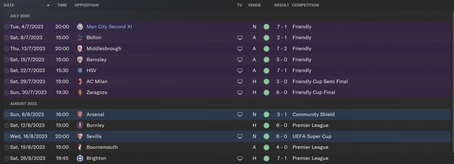
Task: Click the TV broadcast icon for the Brighton match
Action: point(240,158)
